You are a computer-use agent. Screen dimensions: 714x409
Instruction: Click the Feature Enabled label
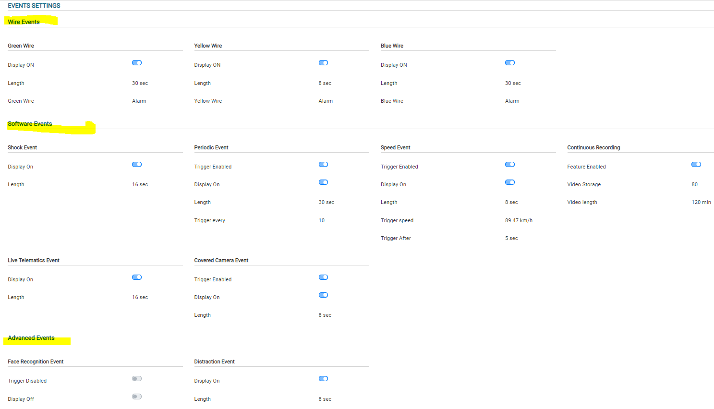[x=586, y=167]
